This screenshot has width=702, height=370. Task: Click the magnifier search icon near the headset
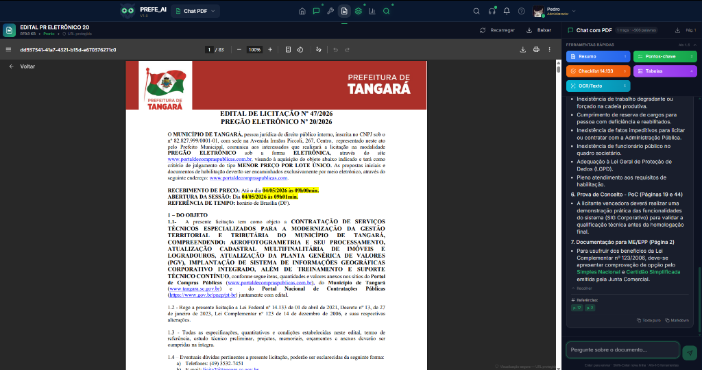tap(476, 11)
